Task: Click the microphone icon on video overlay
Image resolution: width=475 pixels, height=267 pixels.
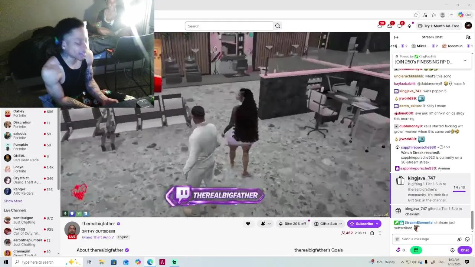Action: click(65, 213)
